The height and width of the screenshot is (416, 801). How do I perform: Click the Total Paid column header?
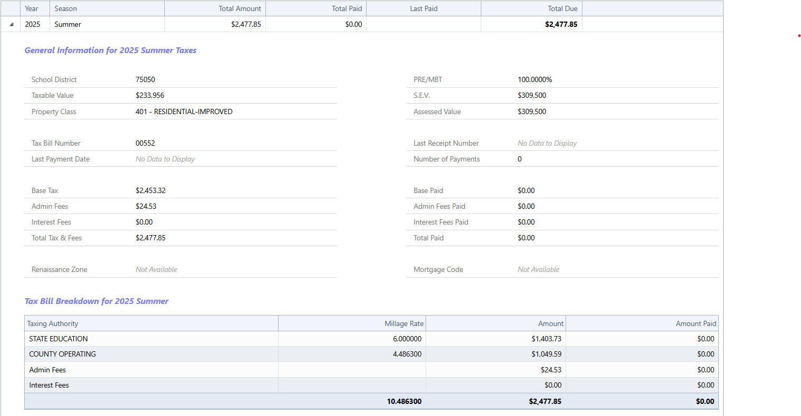coord(347,8)
